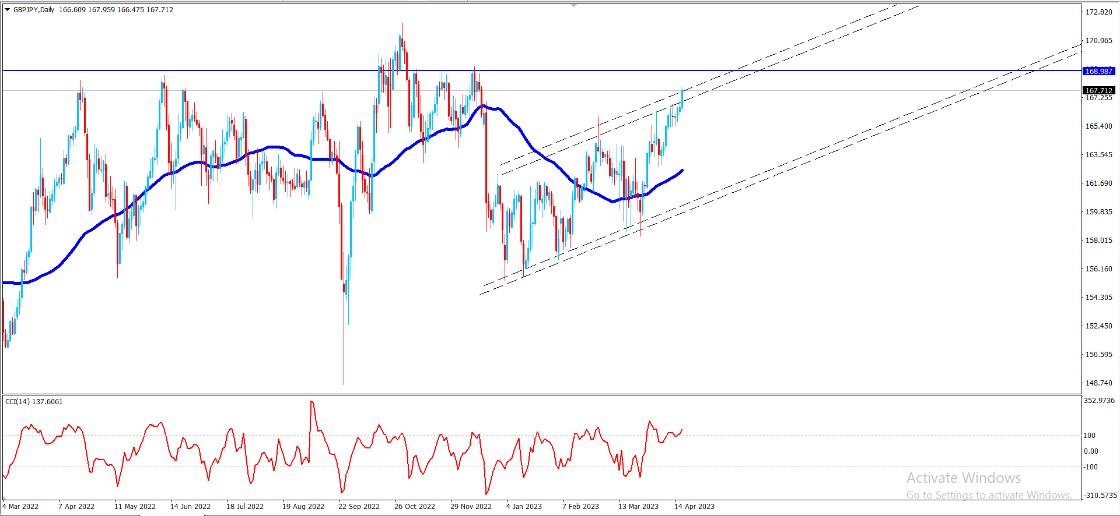Screen dimensions: 1120x516
Task: Click the 7 Feb 2023 date label
Action: [x=580, y=506]
